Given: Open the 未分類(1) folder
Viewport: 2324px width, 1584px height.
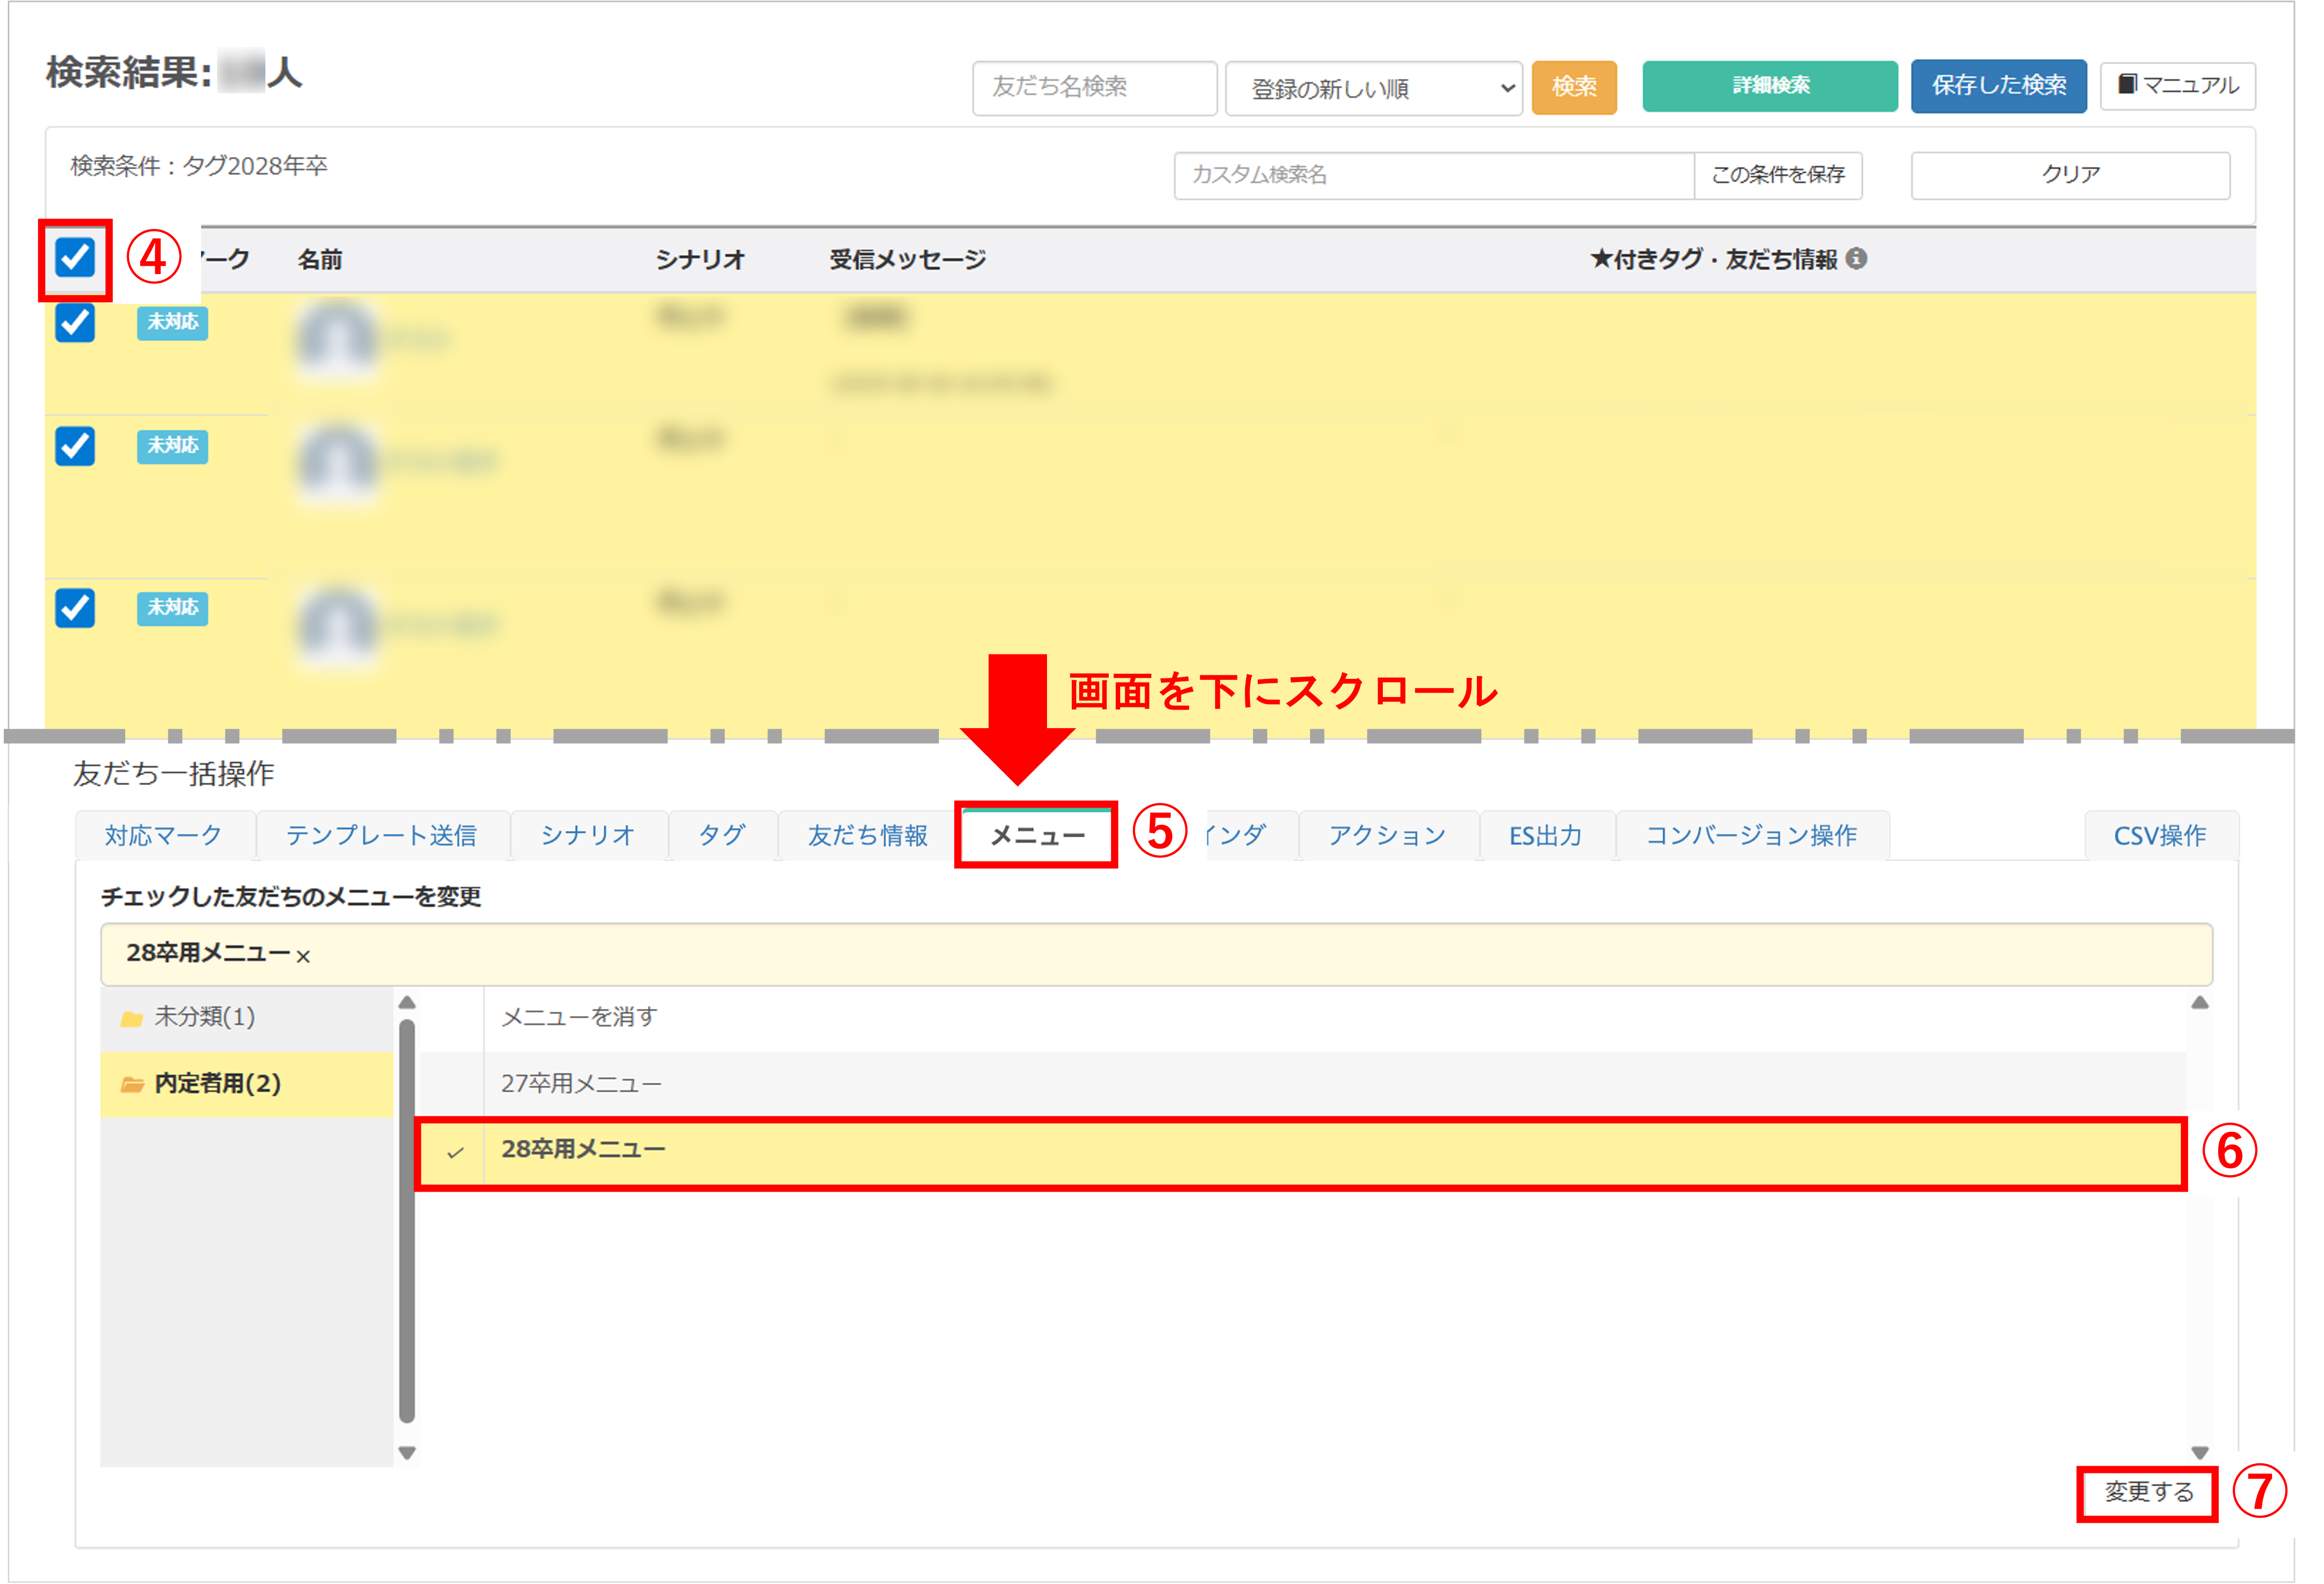Looking at the screenshot, I should (x=204, y=1017).
